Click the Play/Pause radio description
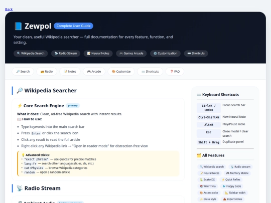This screenshot has width=271, height=203. [234, 124]
